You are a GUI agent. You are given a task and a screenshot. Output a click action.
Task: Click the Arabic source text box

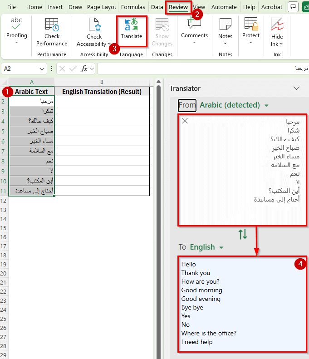tap(242, 170)
